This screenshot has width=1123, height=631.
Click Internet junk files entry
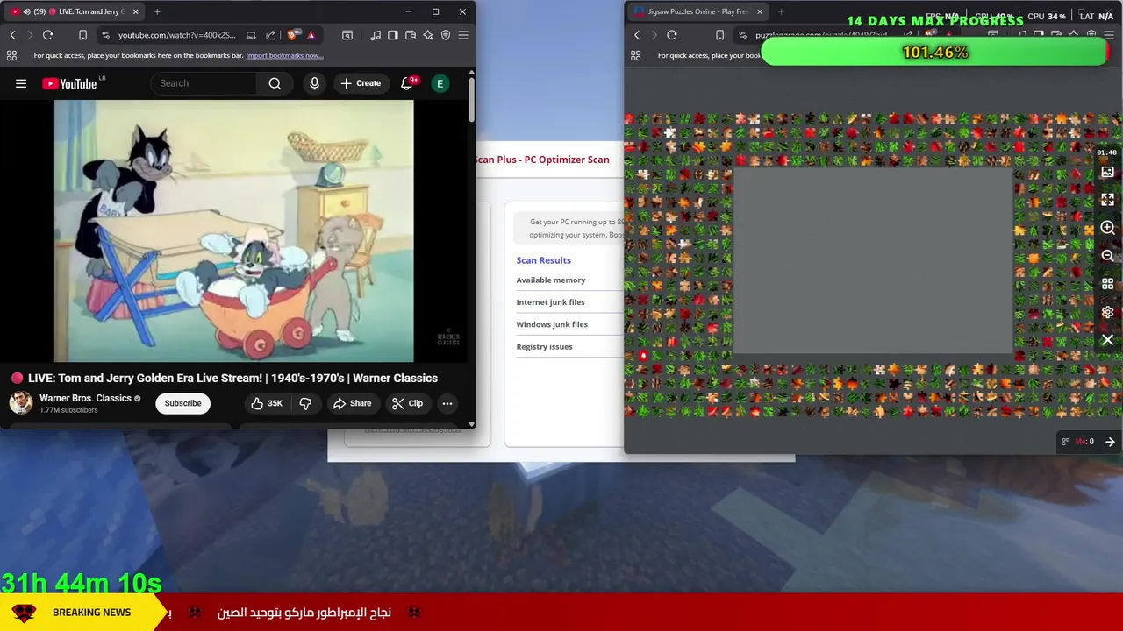pyautogui.click(x=550, y=301)
